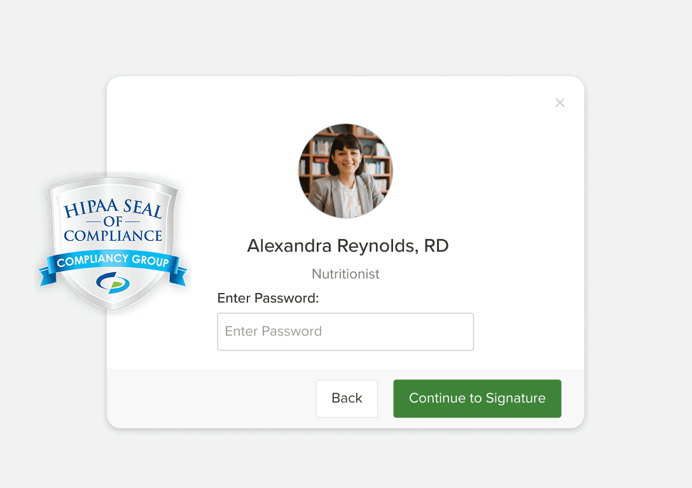Click the right tail of the blue ribbon

tap(181, 274)
